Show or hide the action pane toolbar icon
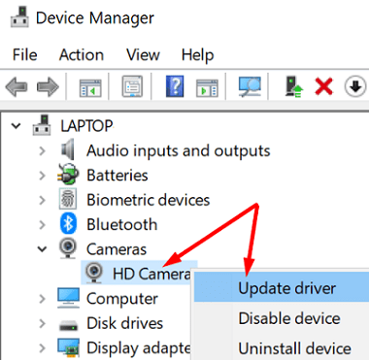369x360 pixels. click(207, 87)
